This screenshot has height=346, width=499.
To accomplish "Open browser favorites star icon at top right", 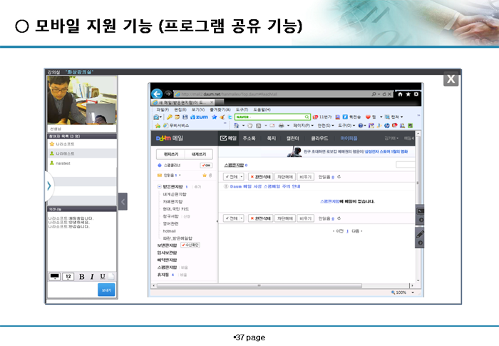I will (408, 94).
